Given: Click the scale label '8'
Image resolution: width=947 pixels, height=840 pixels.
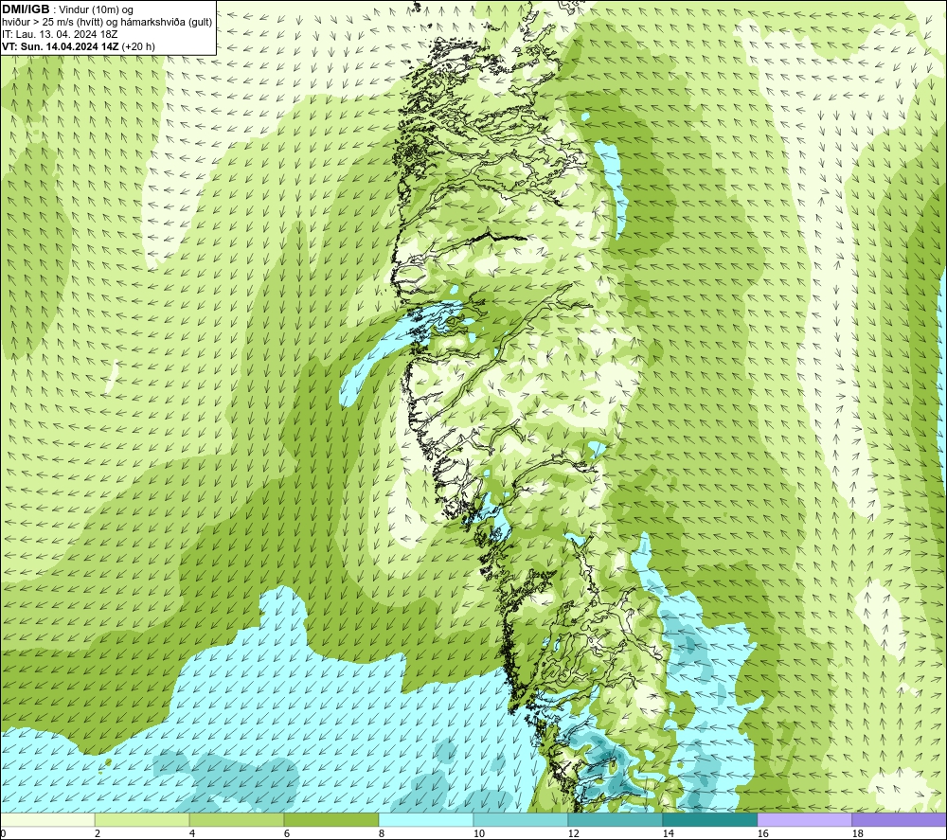Looking at the screenshot, I should click(x=382, y=834).
